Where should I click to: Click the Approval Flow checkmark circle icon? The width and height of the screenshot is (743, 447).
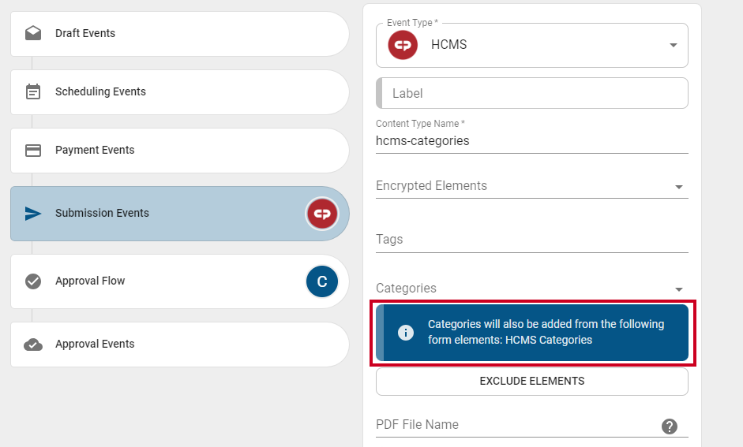32,281
